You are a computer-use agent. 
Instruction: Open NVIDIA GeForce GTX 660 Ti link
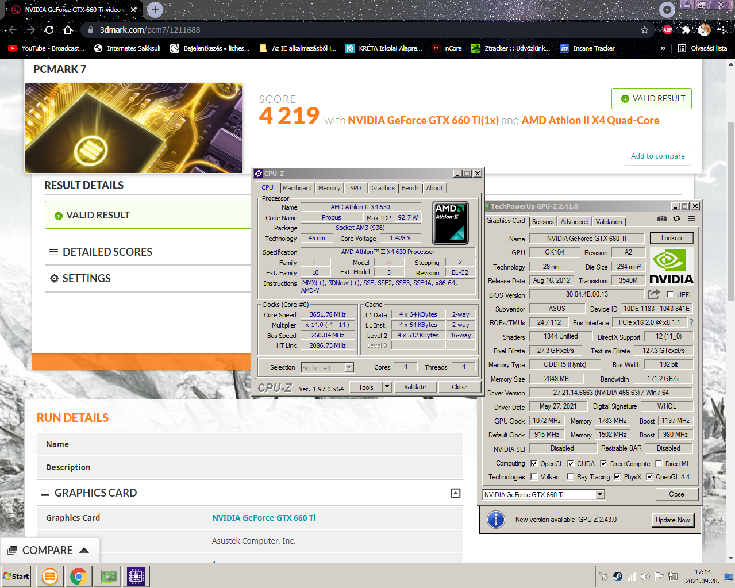pos(264,518)
